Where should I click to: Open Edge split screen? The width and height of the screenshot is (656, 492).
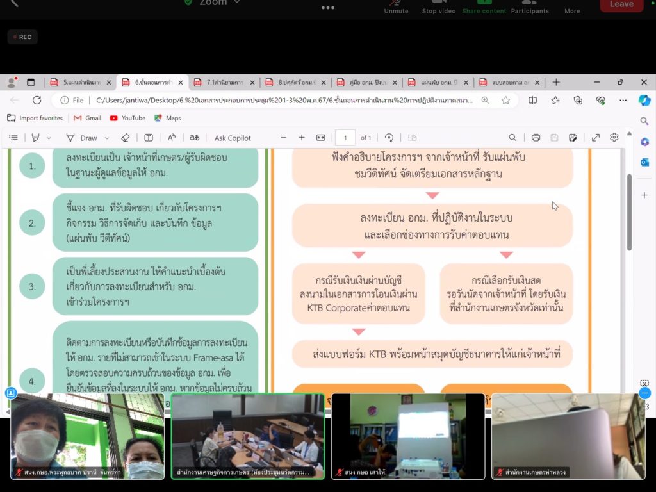pos(532,101)
